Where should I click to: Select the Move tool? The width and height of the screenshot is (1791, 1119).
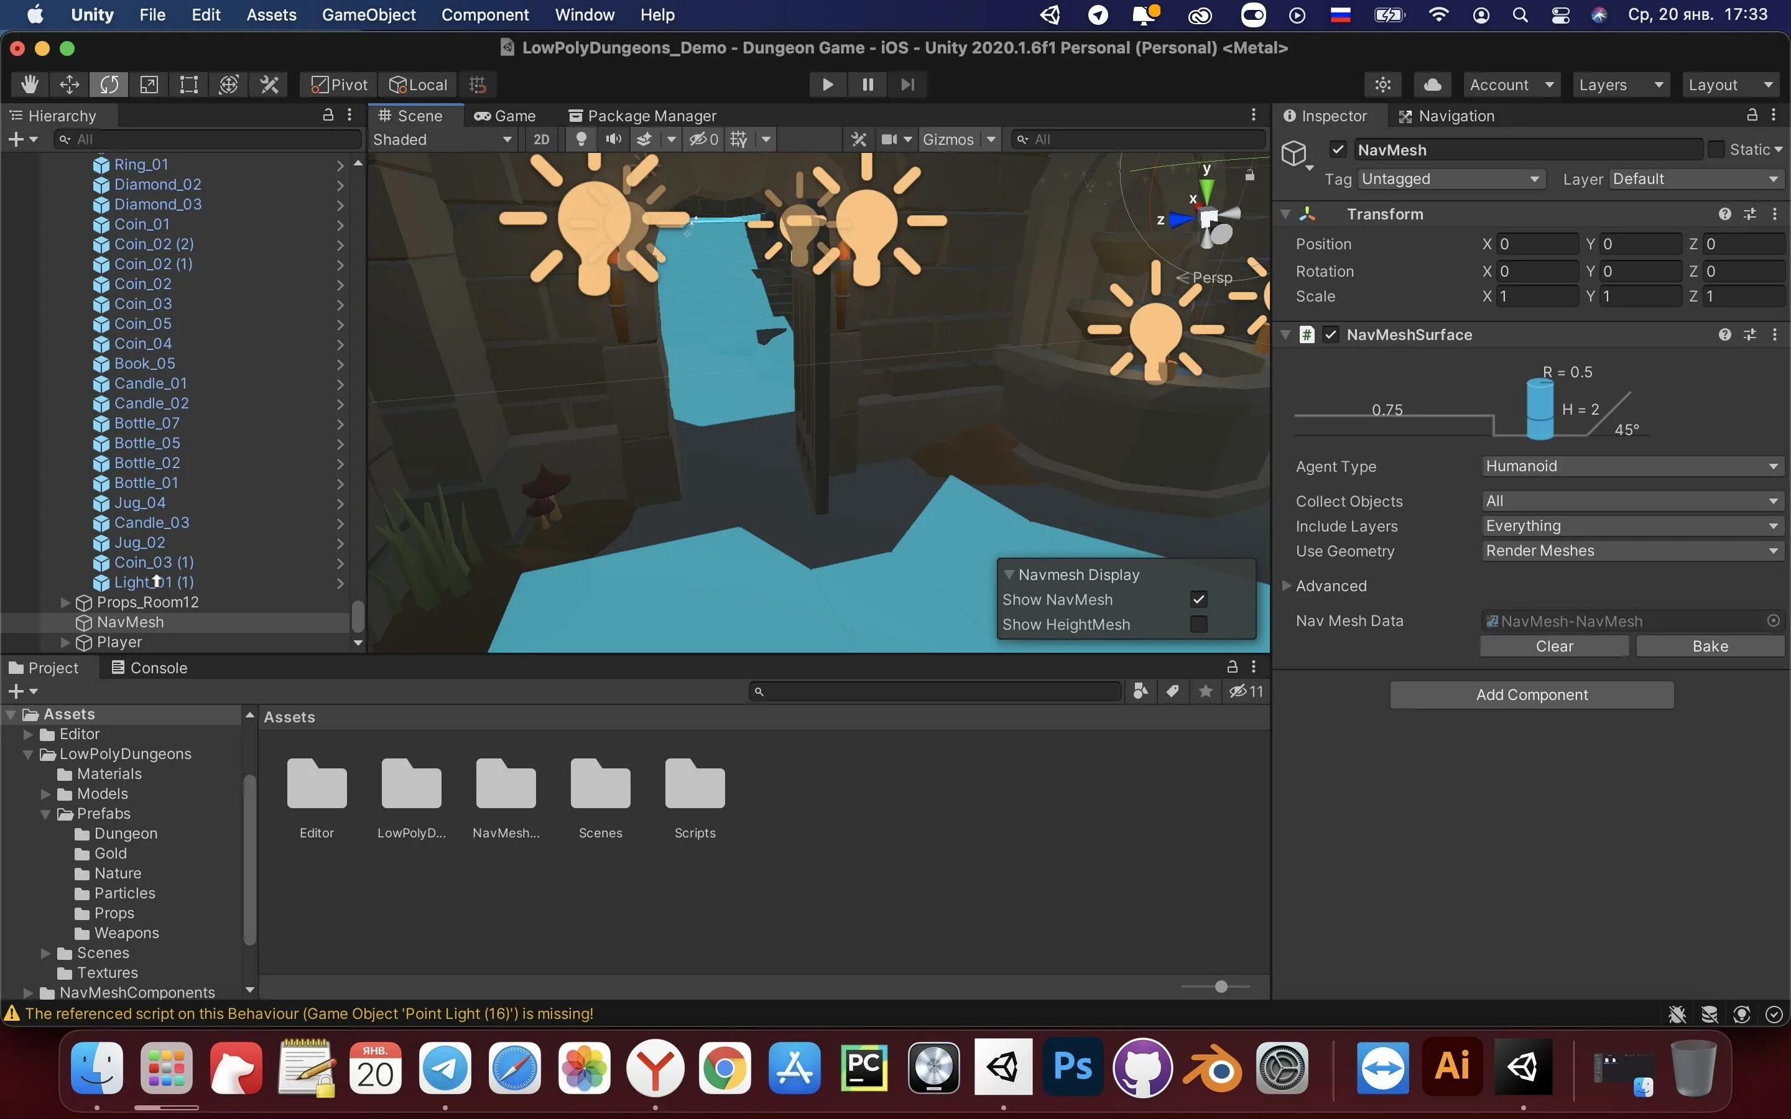click(70, 85)
